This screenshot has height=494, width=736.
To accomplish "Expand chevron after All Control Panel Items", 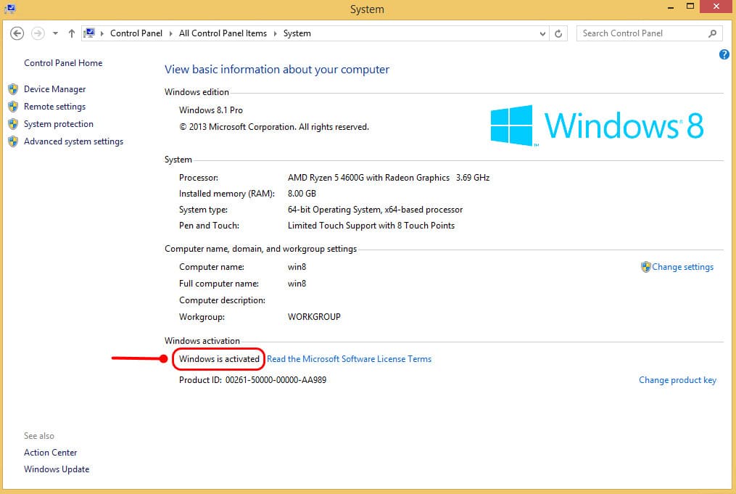I will point(275,33).
